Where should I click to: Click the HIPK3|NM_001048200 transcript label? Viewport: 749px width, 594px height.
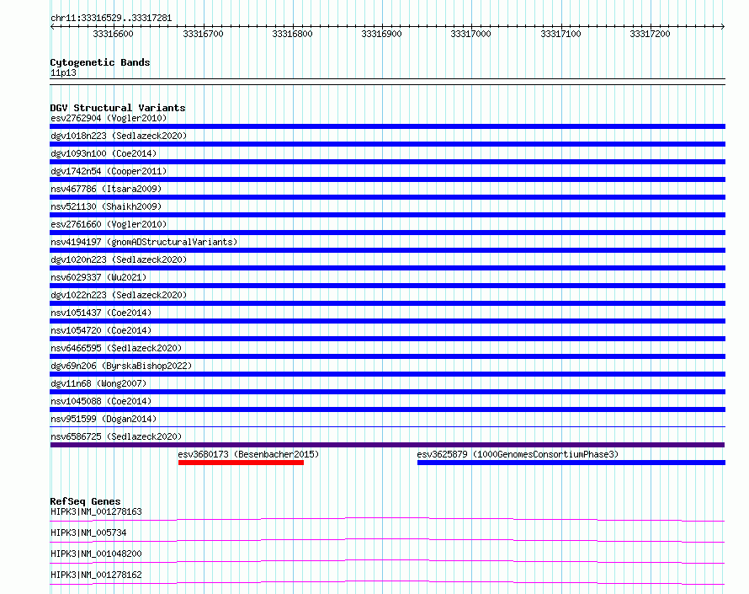tap(96, 554)
